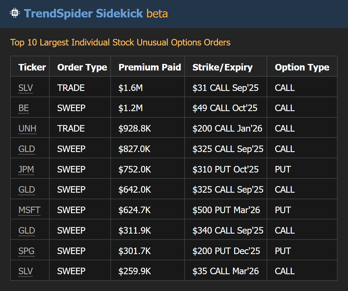Click TRADE order type in the $1.6M row
The image size is (348, 291).
[71, 88]
